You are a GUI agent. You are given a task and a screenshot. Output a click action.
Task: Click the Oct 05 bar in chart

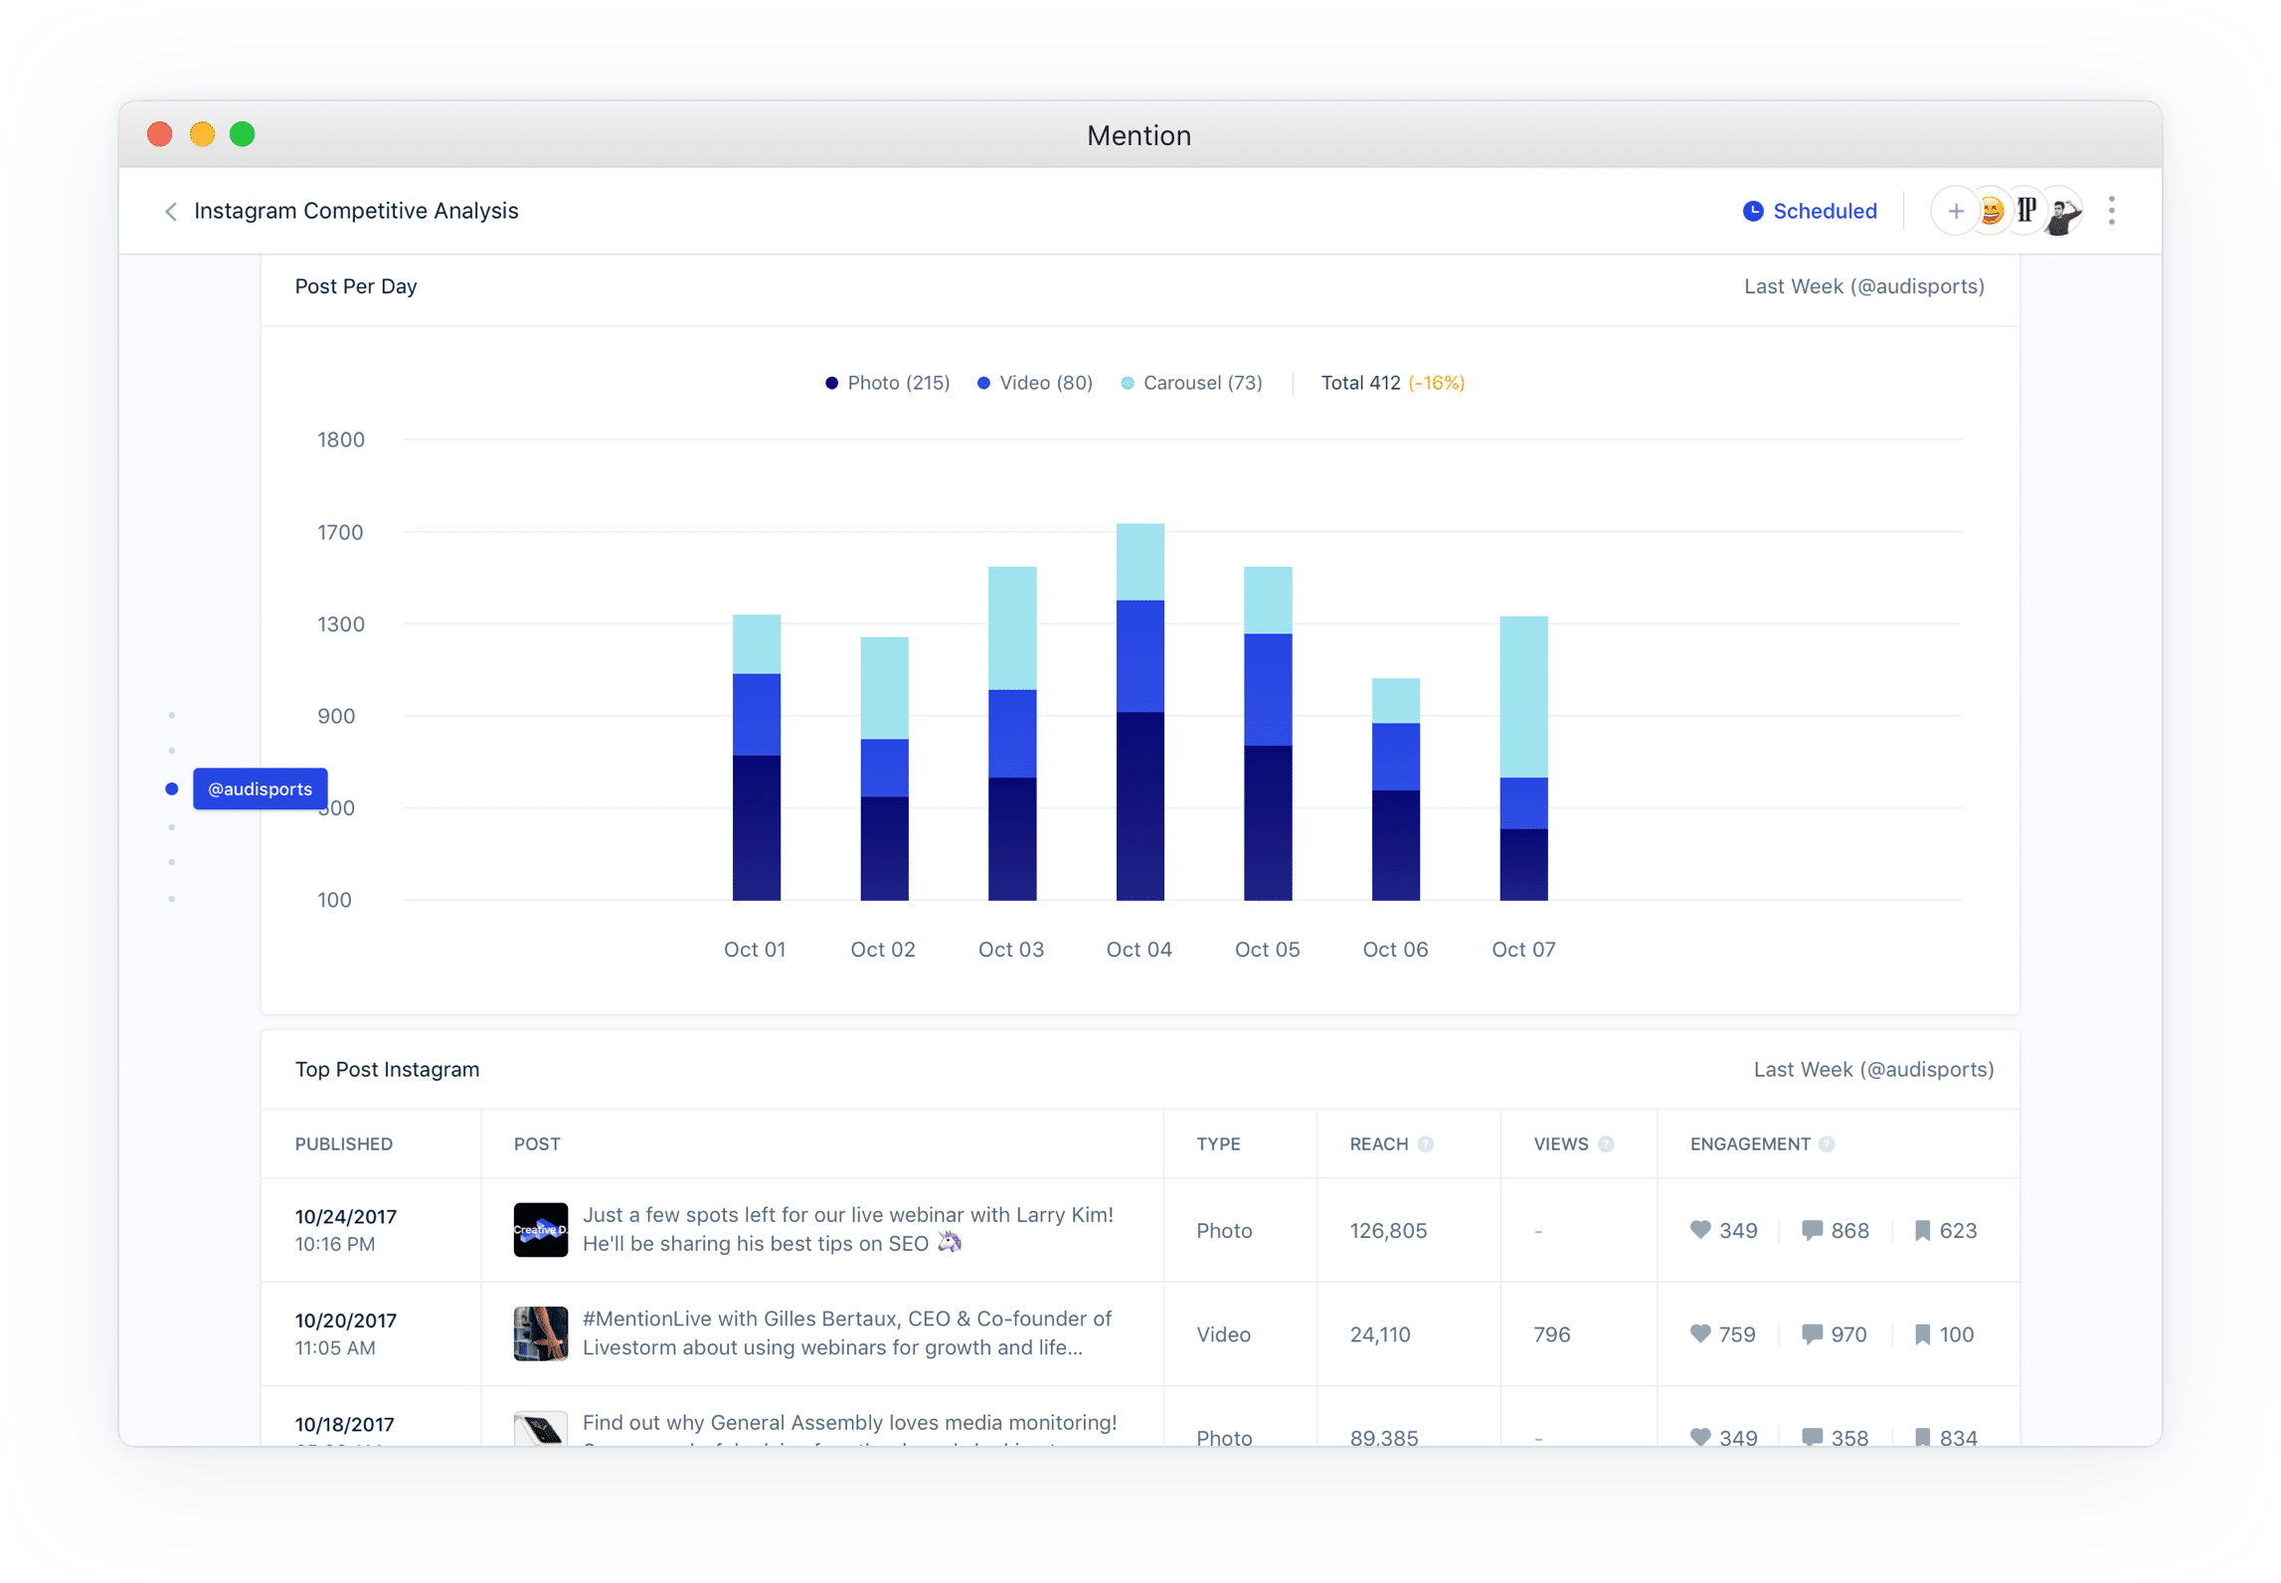1268,734
